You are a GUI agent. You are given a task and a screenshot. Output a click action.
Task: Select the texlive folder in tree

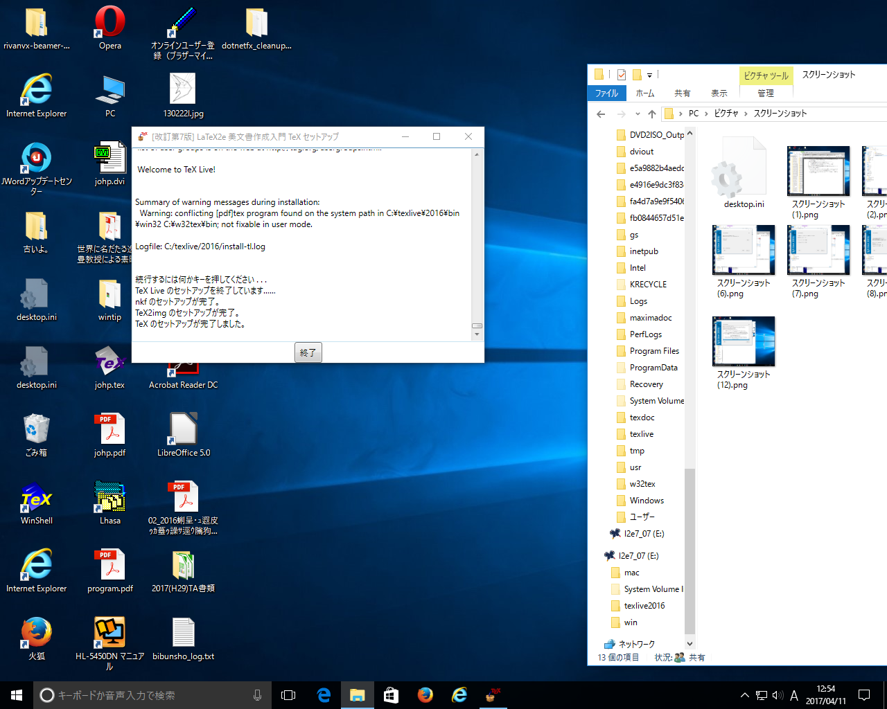point(642,434)
